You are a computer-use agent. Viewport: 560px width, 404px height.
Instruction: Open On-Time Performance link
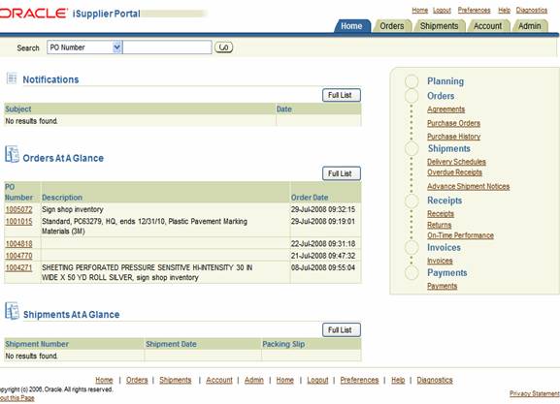pos(460,235)
